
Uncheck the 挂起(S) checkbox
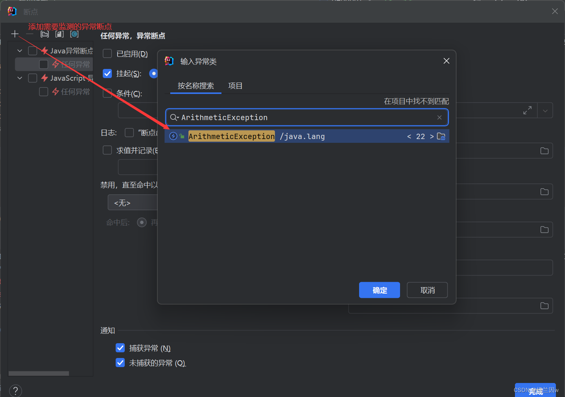click(x=107, y=73)
